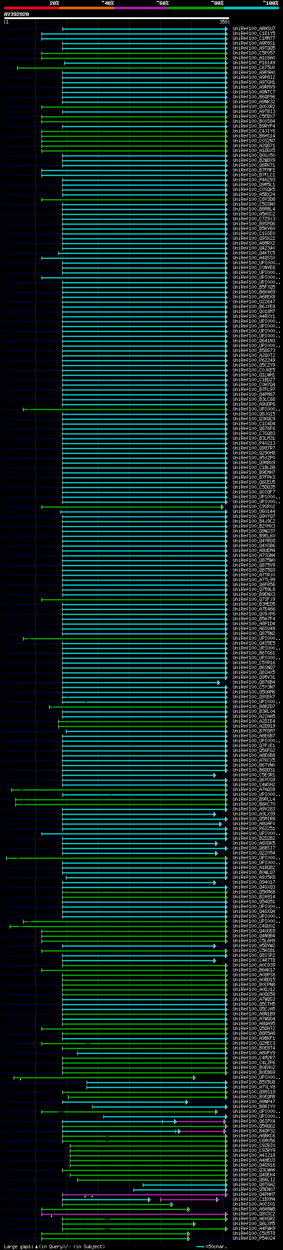Select hit label UniRef100_Q0UJ50
The height and width of the screenshot is (1250, 283).
point(254,155)
